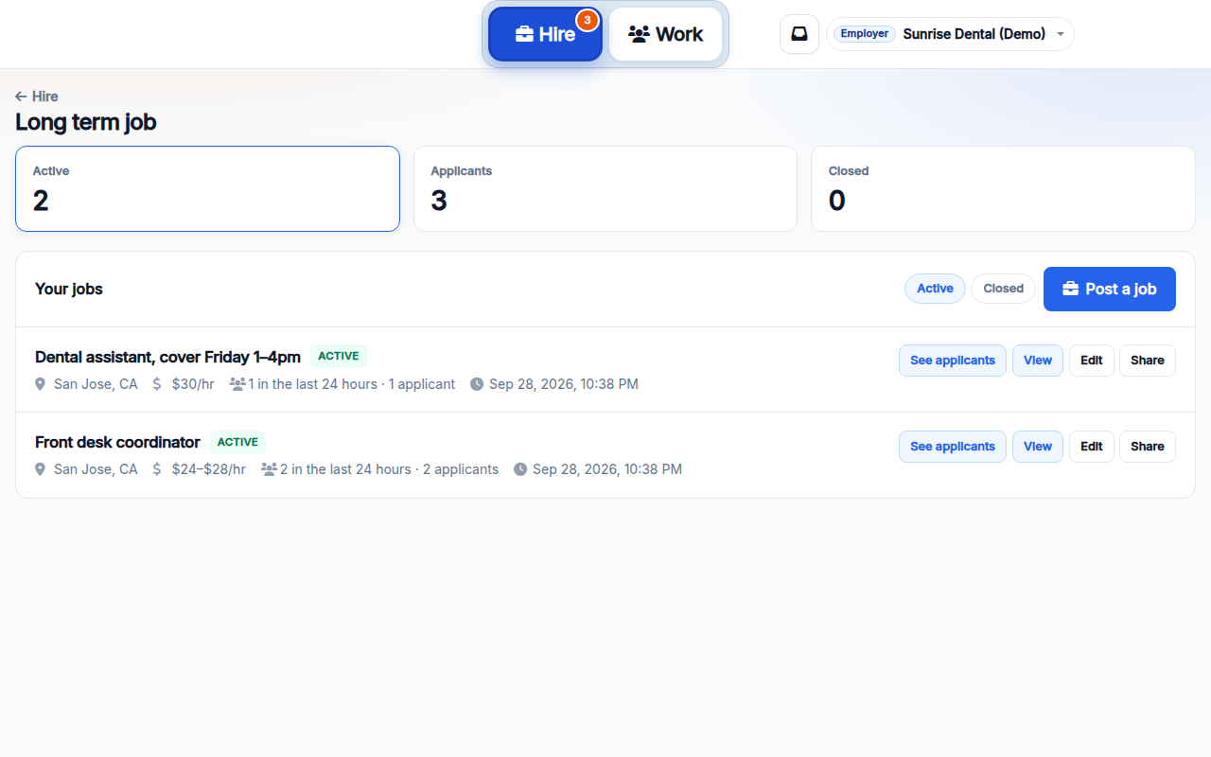1211x757 pixels.
Task: Click the people icon in Front desk coordinator row
Action: tap(269, 469)
